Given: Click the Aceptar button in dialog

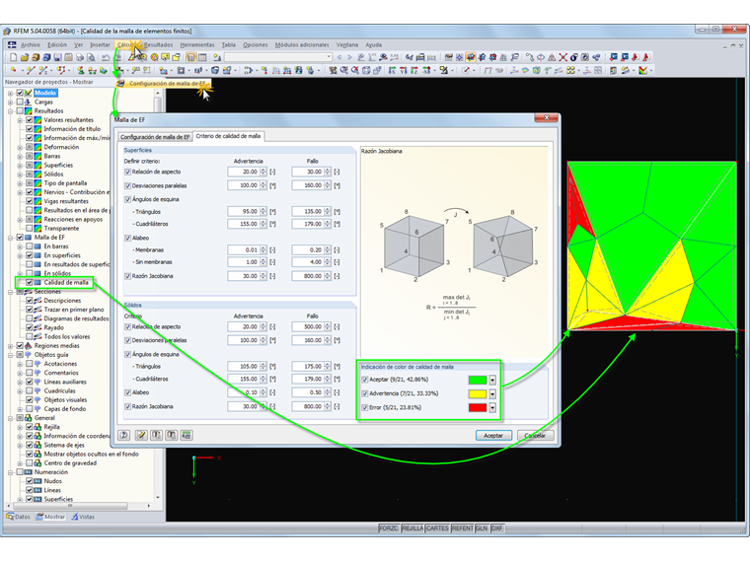Looking at the screenshot, I should (x=493, y=436).
